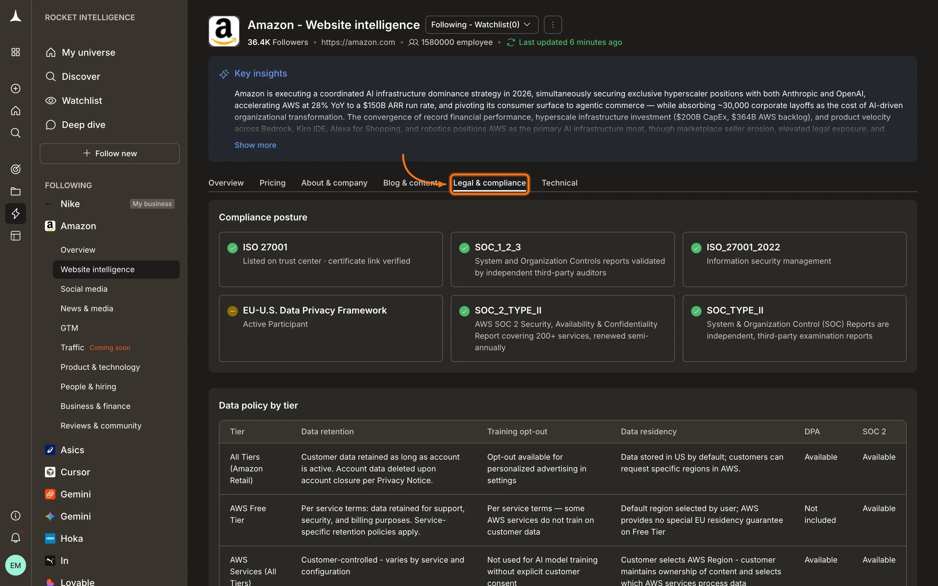
Task: Select Cursor in Following list
Action: coord(75,472)
